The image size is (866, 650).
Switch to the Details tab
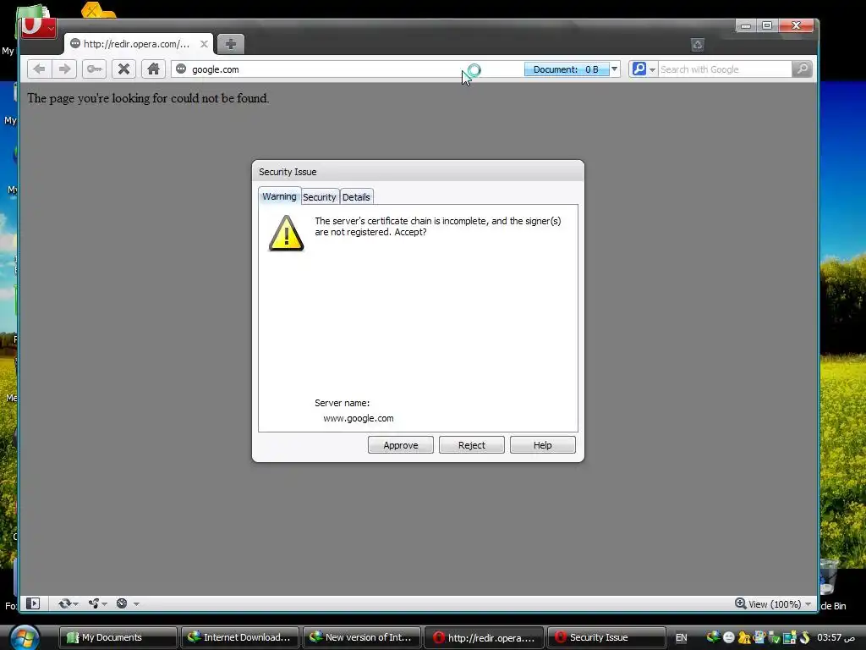(356, 196)
